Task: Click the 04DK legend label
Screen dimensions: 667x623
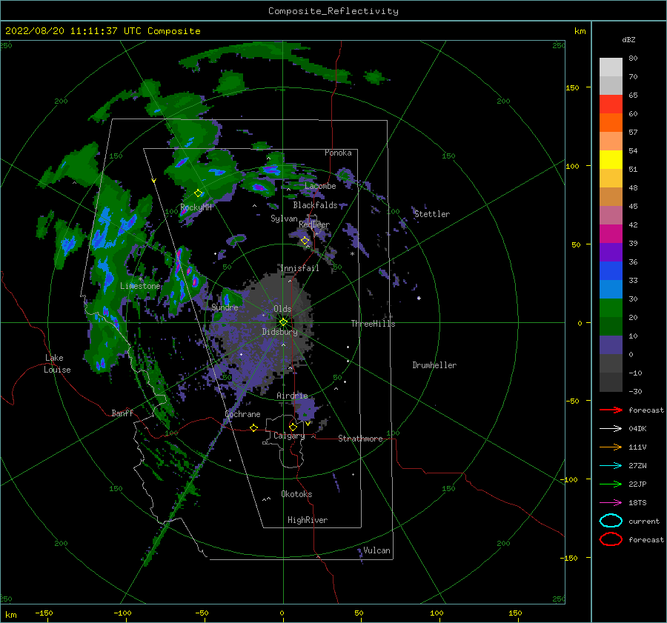Action: click(x=637, y=429)
